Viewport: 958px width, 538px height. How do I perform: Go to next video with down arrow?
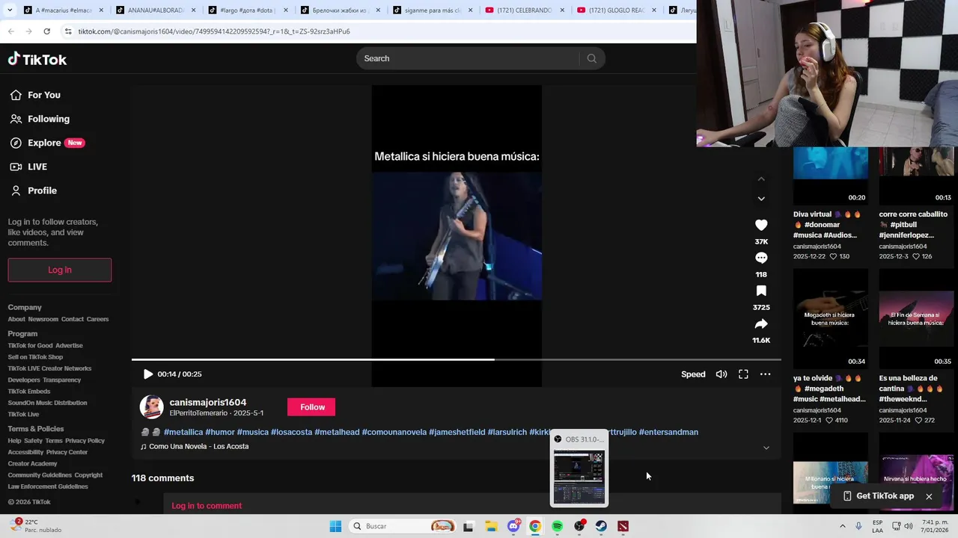[x=761, y=199]
